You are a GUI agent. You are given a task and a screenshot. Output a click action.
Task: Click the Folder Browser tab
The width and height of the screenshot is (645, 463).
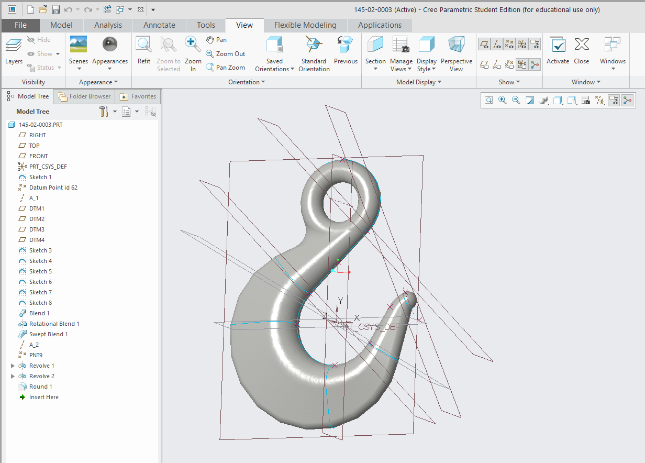point(84,96)
